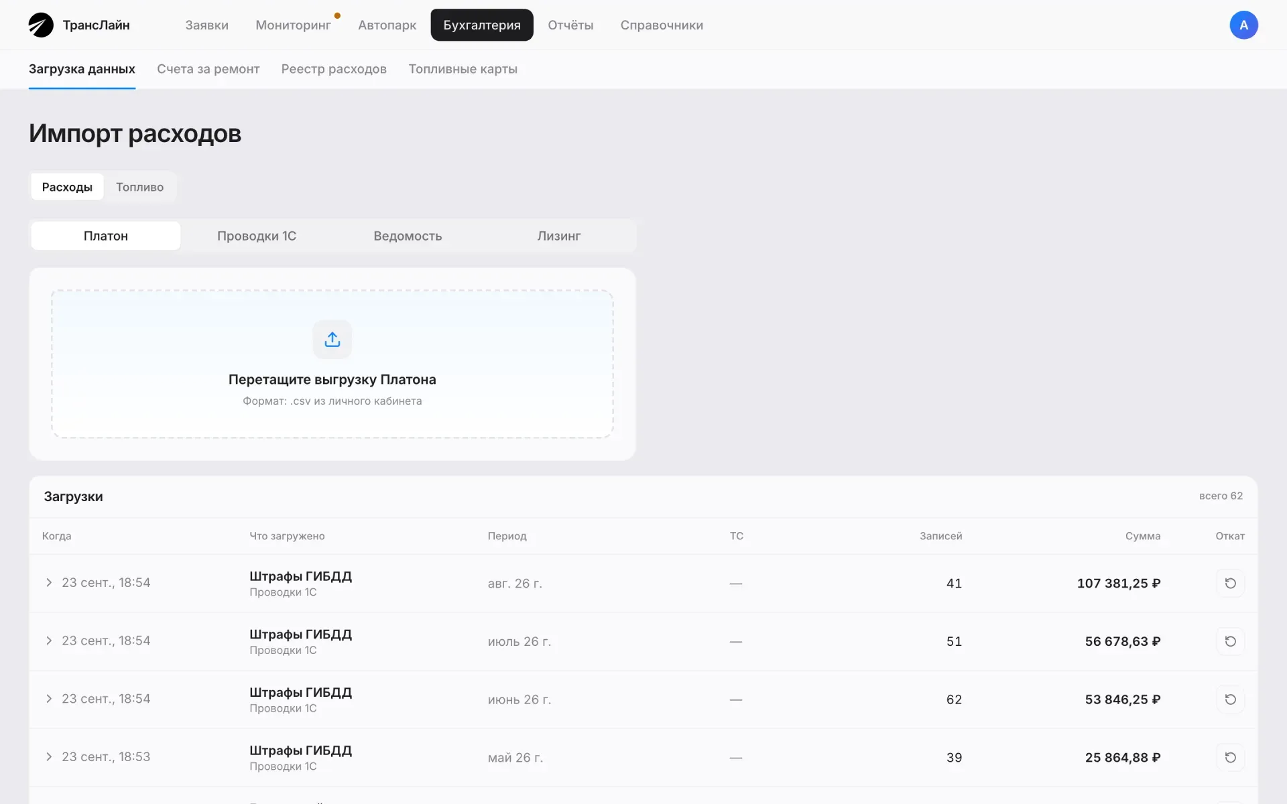The image size is (1287, 804).
Task: Click the amount 25 864,88 ₽
Action: pyautogui.click(x=1123, y=757)
